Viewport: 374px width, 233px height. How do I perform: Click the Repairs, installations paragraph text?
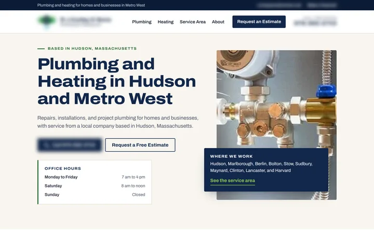118,122
